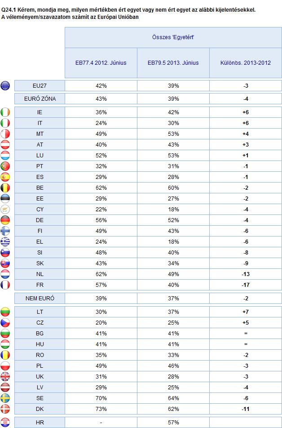Click the NEM EURÓ row label
Screen dimensions: 282x428
[40, 299]
